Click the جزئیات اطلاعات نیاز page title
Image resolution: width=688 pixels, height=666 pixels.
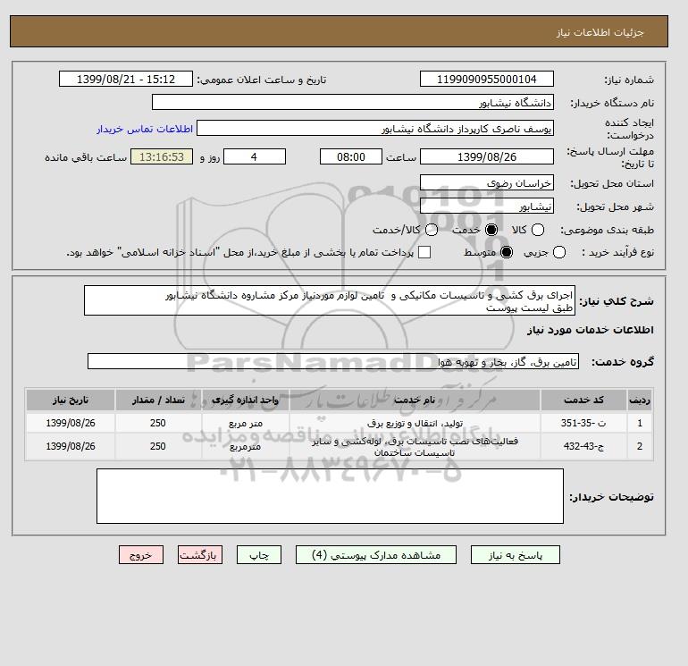(x=600, y=32)
